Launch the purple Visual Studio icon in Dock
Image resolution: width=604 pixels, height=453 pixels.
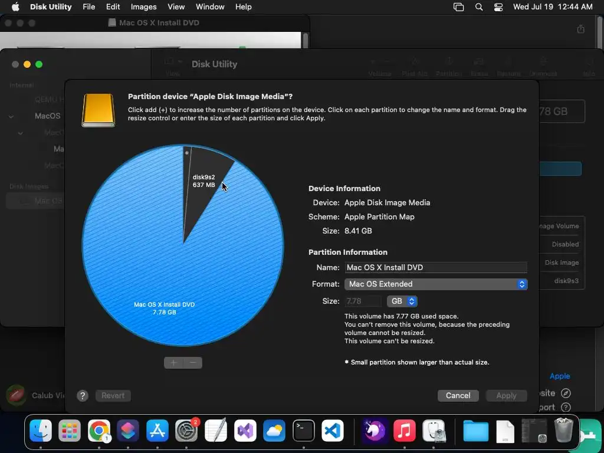(x=245, y=430)
